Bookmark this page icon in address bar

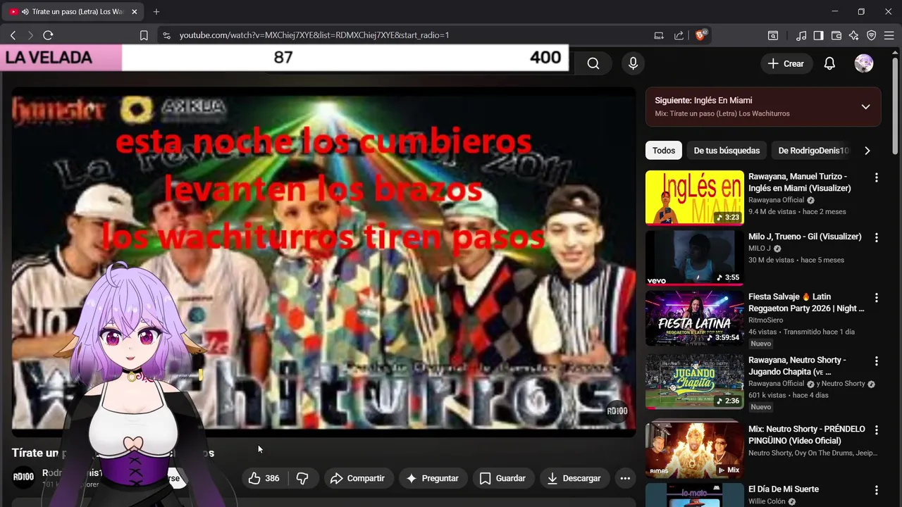[x=144, y=35]
